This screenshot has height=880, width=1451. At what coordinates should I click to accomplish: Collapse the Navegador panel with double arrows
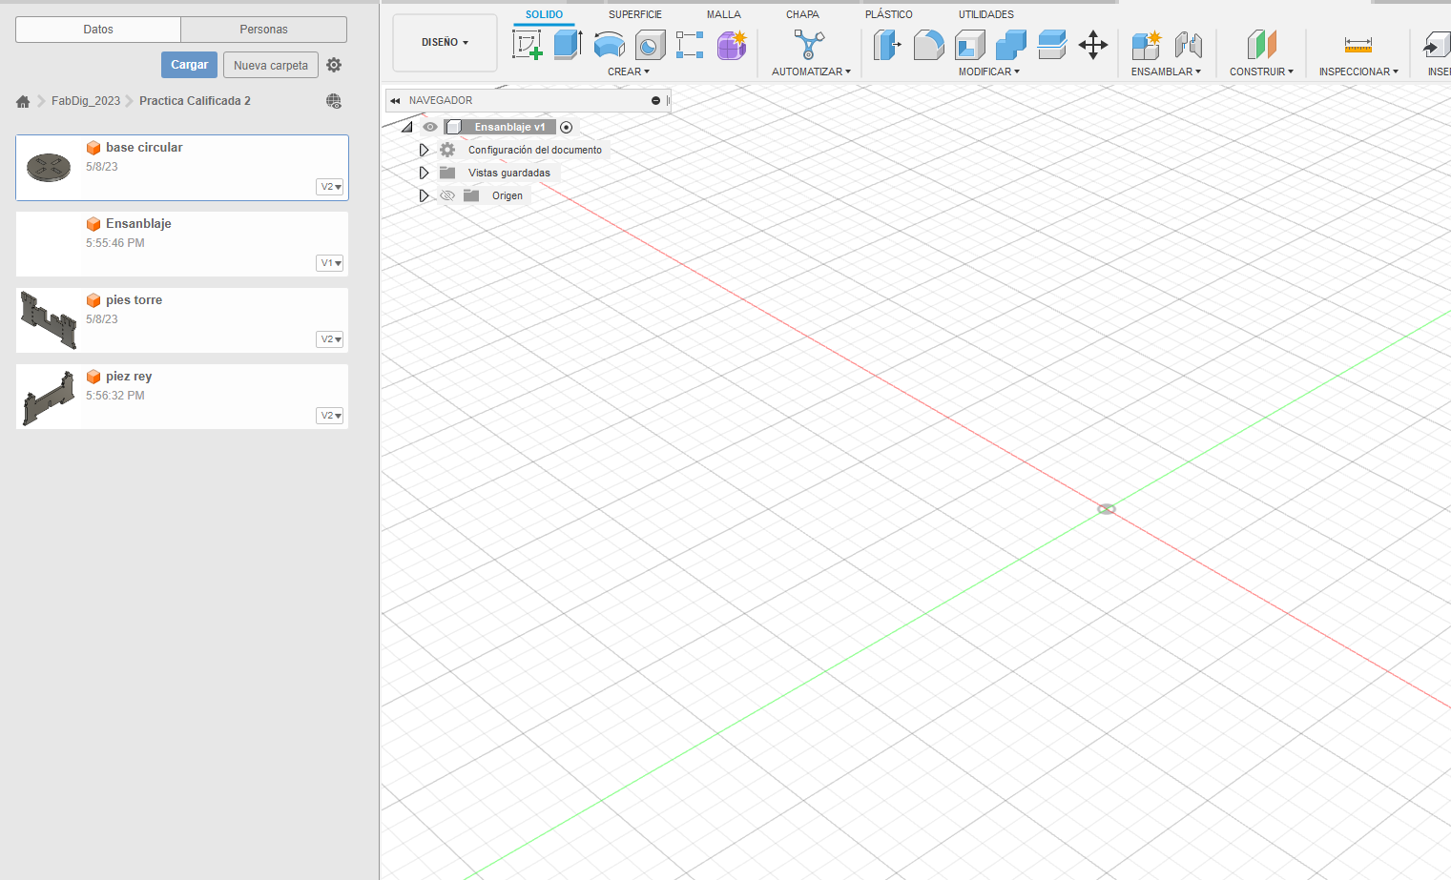coord(395,100)
